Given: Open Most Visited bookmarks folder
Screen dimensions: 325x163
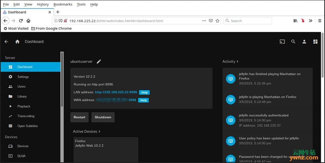Looking at the screenshot, I should [16, 29].
